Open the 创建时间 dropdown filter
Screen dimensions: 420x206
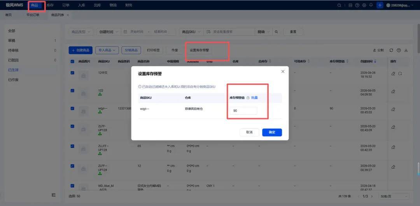pos(108,32)
